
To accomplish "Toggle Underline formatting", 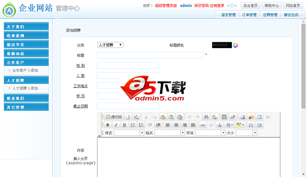I will coord(124,125).
